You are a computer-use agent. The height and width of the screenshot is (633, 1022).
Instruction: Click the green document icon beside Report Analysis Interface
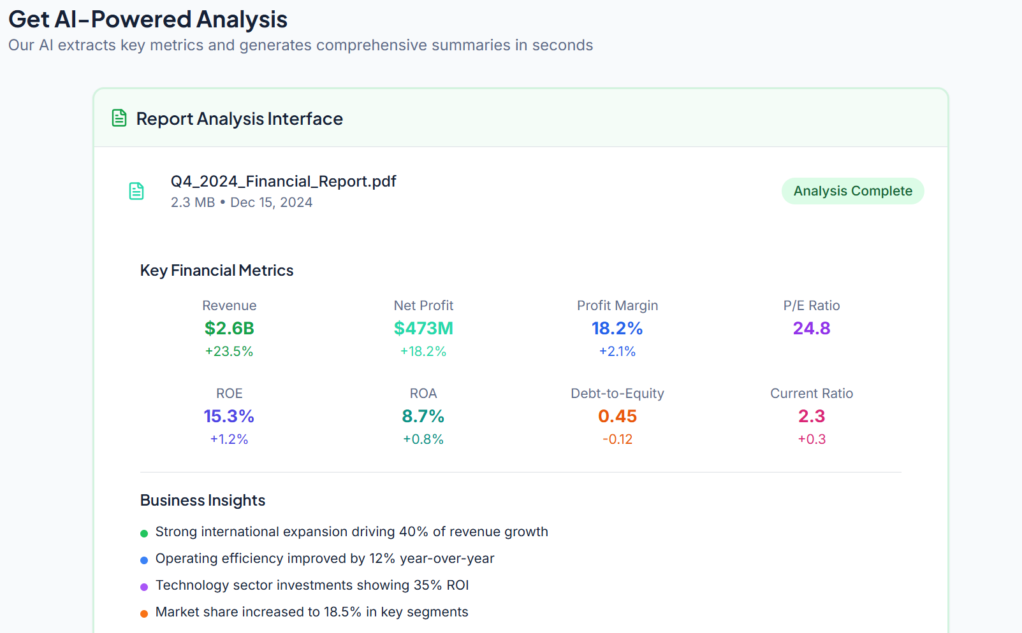click(x=119, y=117)
